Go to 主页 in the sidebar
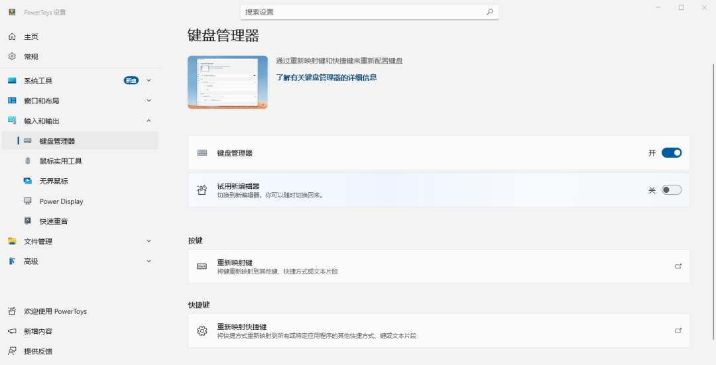Screen dimensions: 716x365 (x=80, y=36)
